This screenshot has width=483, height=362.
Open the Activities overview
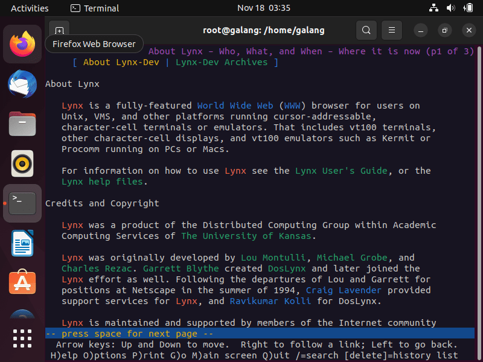30,8
